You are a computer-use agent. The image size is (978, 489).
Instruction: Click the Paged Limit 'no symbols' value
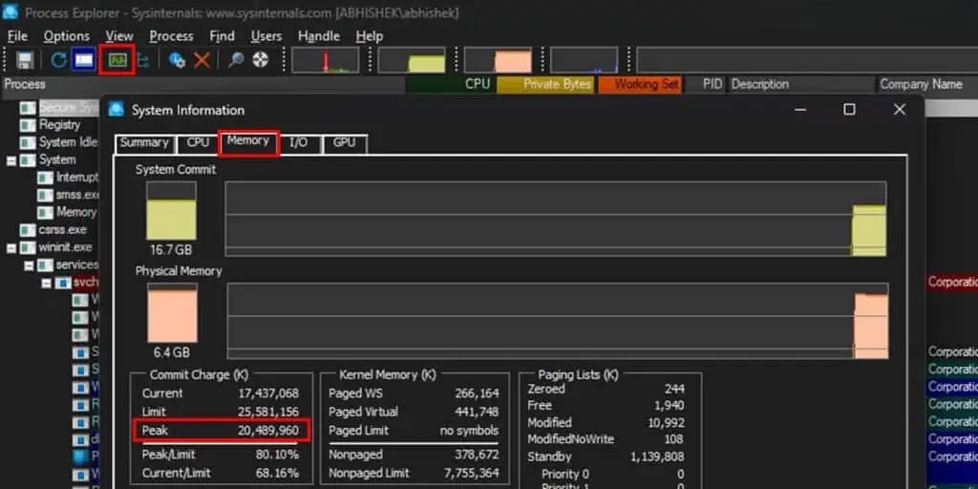(469, 431)
